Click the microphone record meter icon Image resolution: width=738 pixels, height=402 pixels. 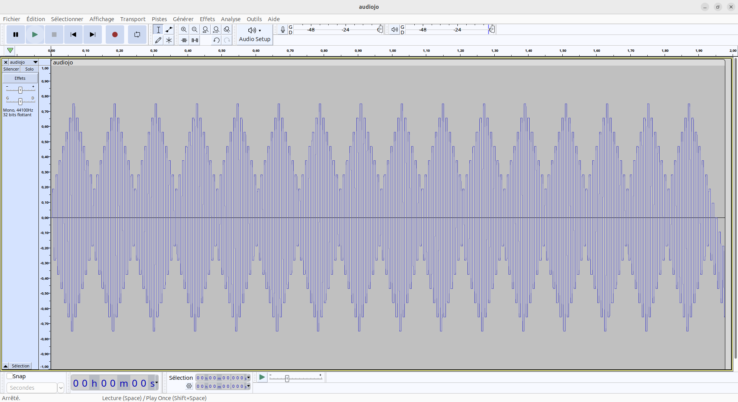pyautogui.click(x=283, y=30)
